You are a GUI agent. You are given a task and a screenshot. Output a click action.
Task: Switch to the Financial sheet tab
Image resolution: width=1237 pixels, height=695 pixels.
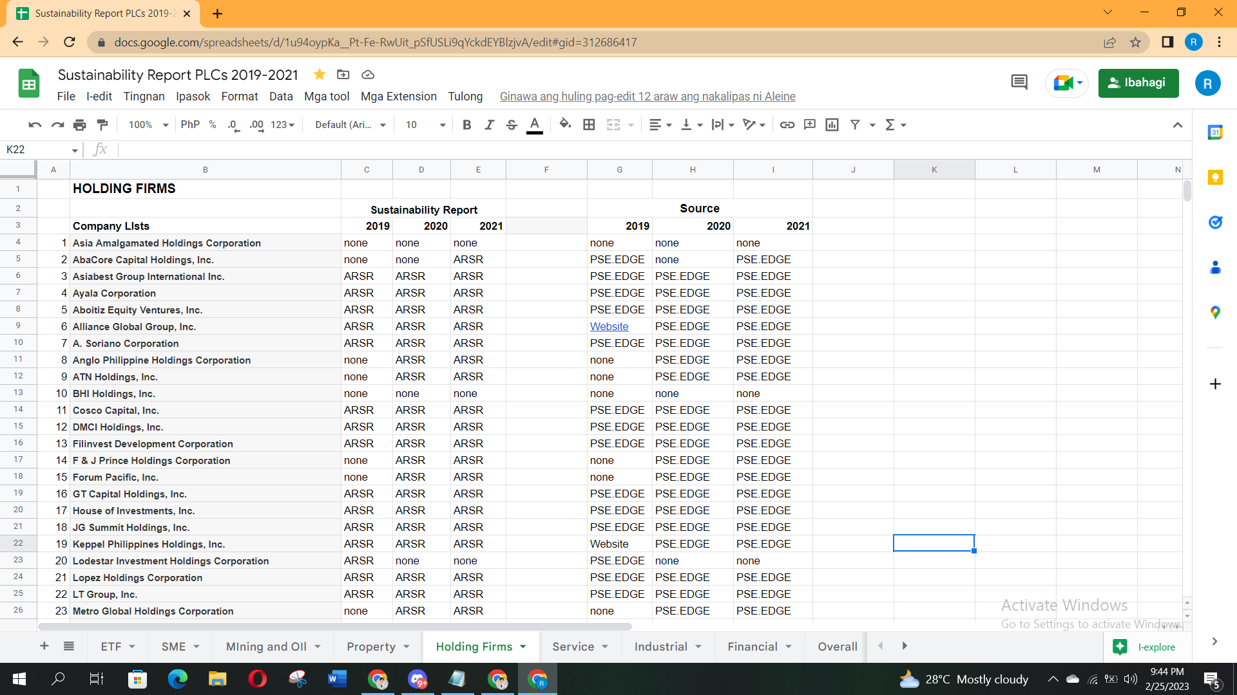(753, 647)
